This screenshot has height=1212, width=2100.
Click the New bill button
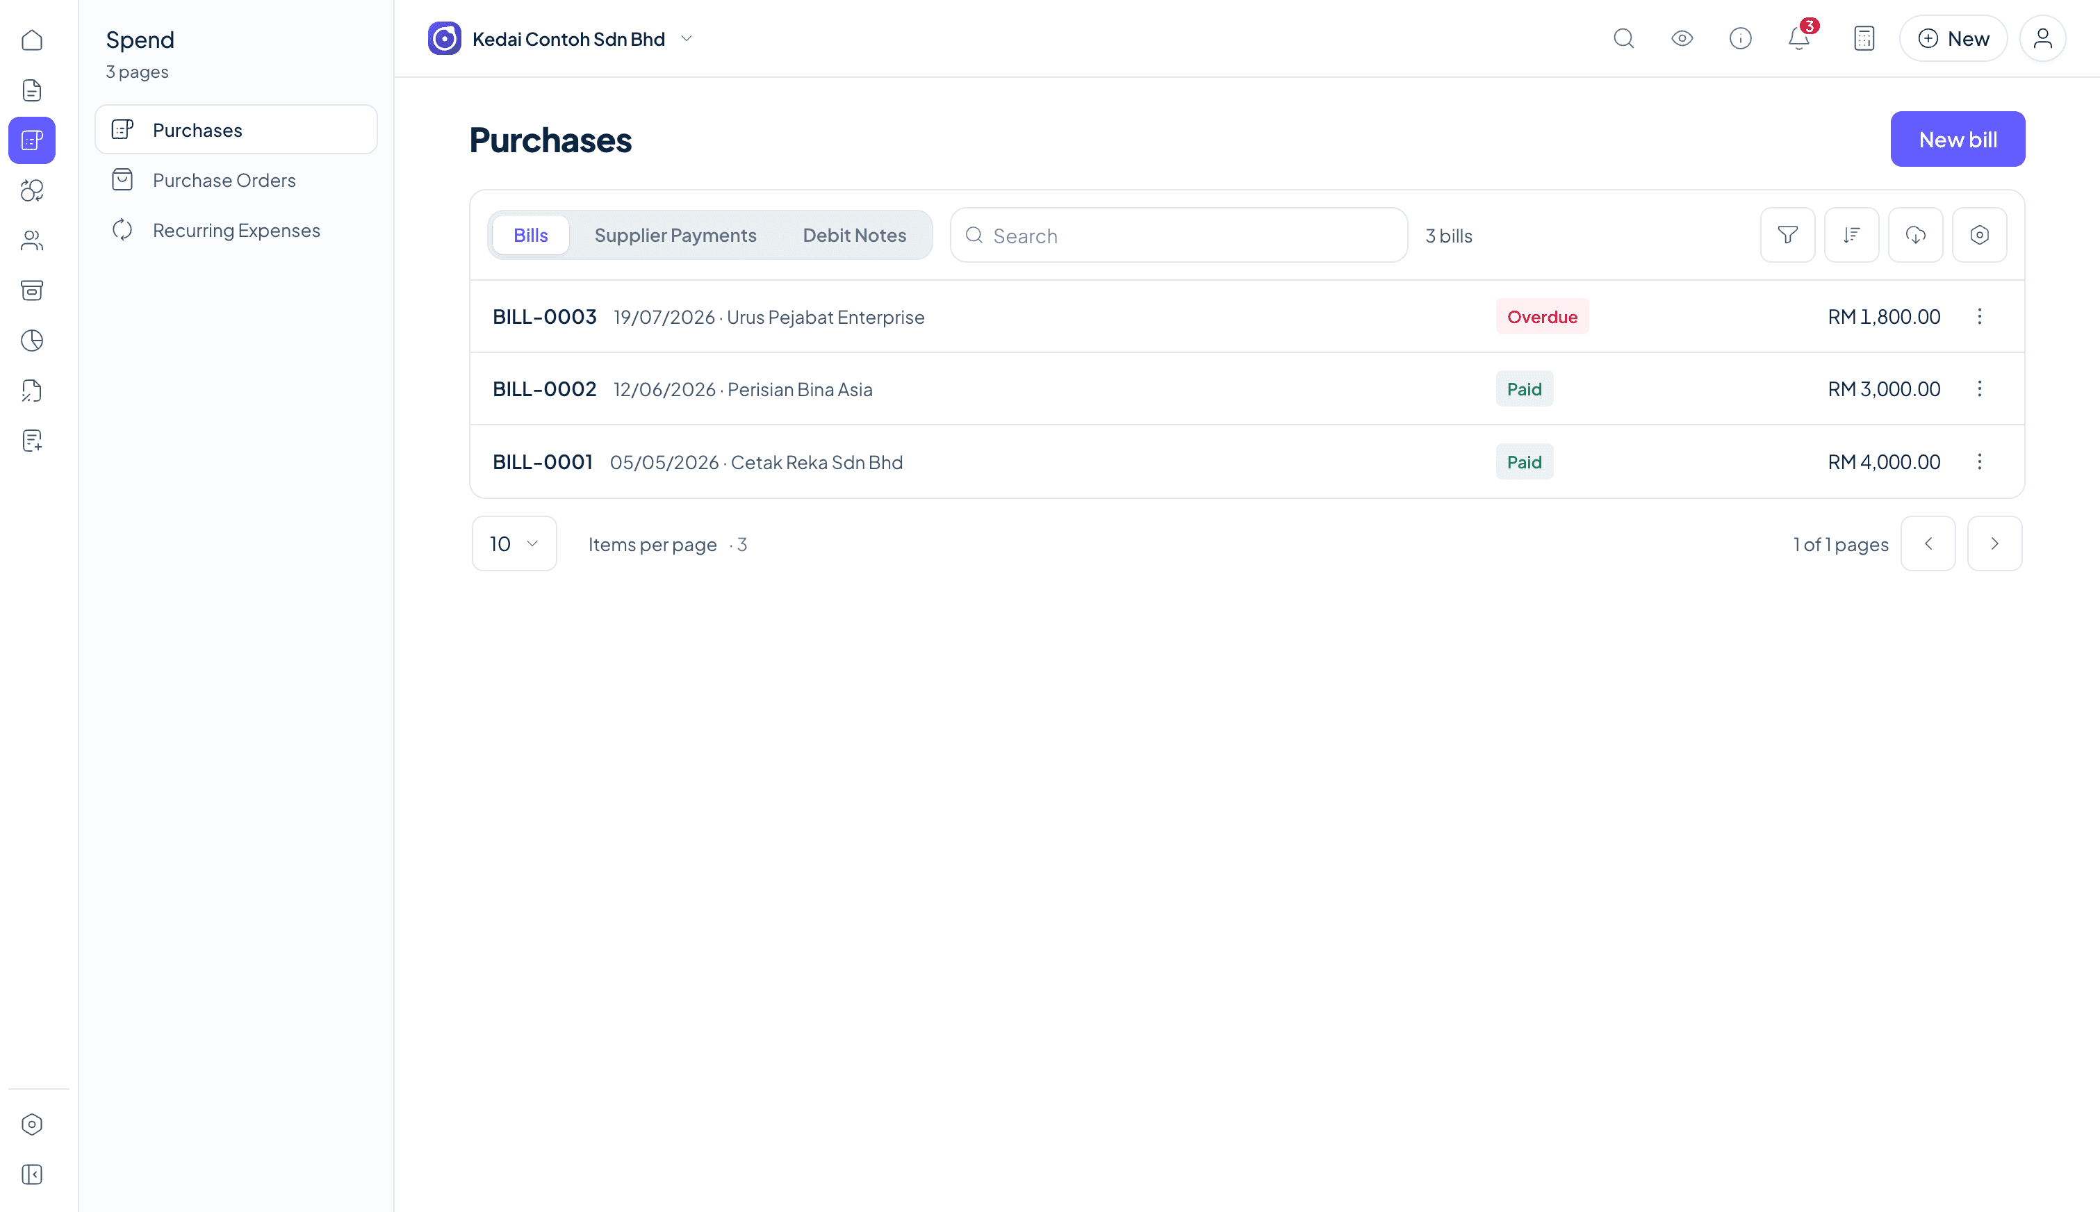1958,139
